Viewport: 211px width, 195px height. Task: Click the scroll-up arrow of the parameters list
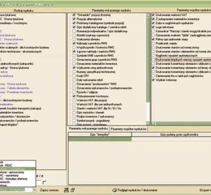148,15
